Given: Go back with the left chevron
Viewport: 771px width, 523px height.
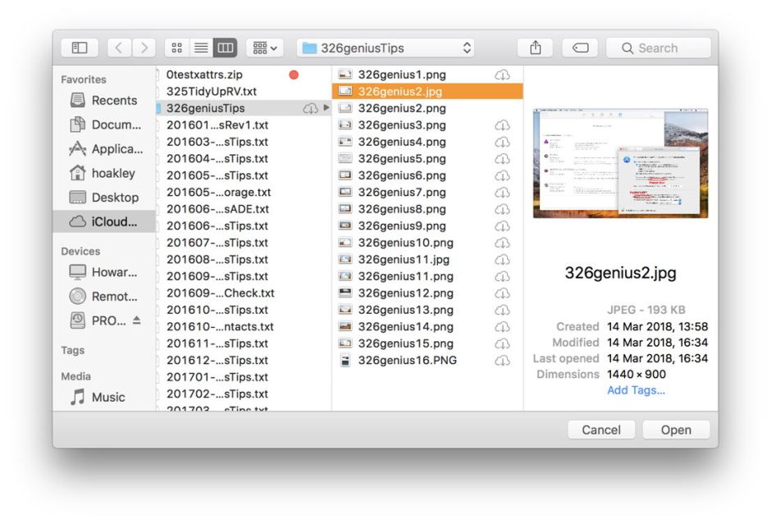Looking at the screenshot, I should pyautogui.click(x=119, y=48).
